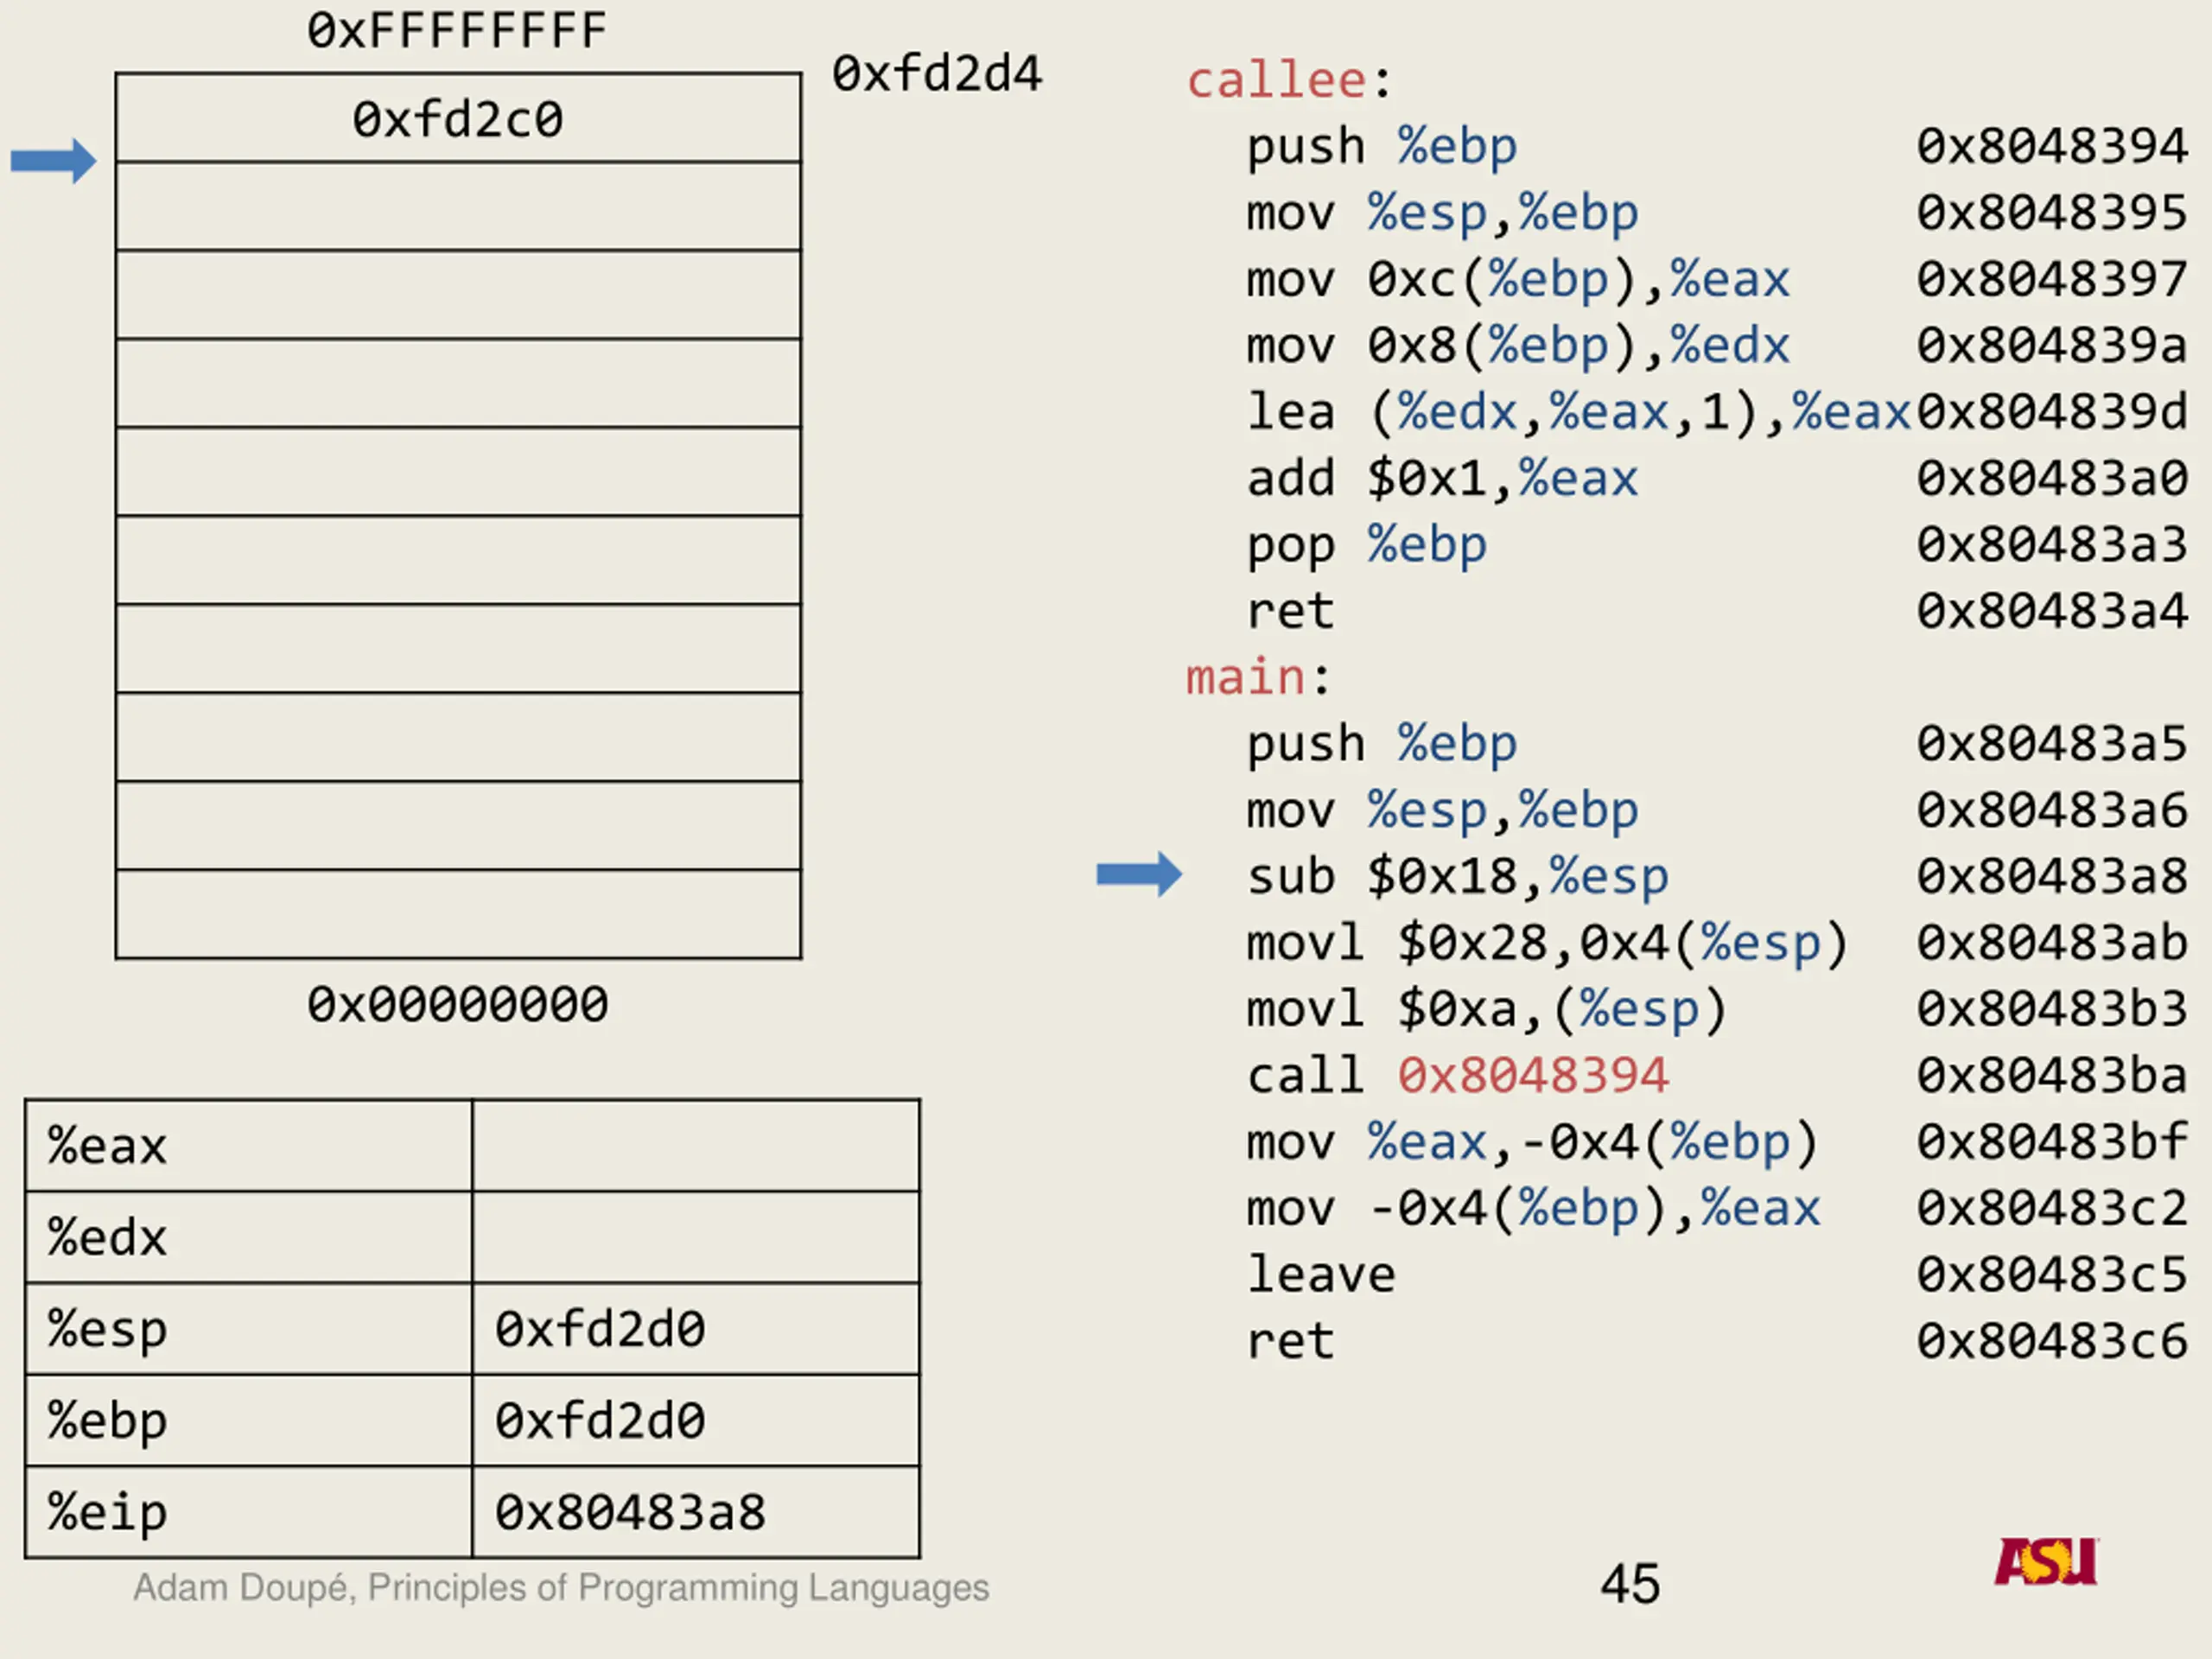Click the 0xfd2d4 address beside the stack

[x=937, y=74]
